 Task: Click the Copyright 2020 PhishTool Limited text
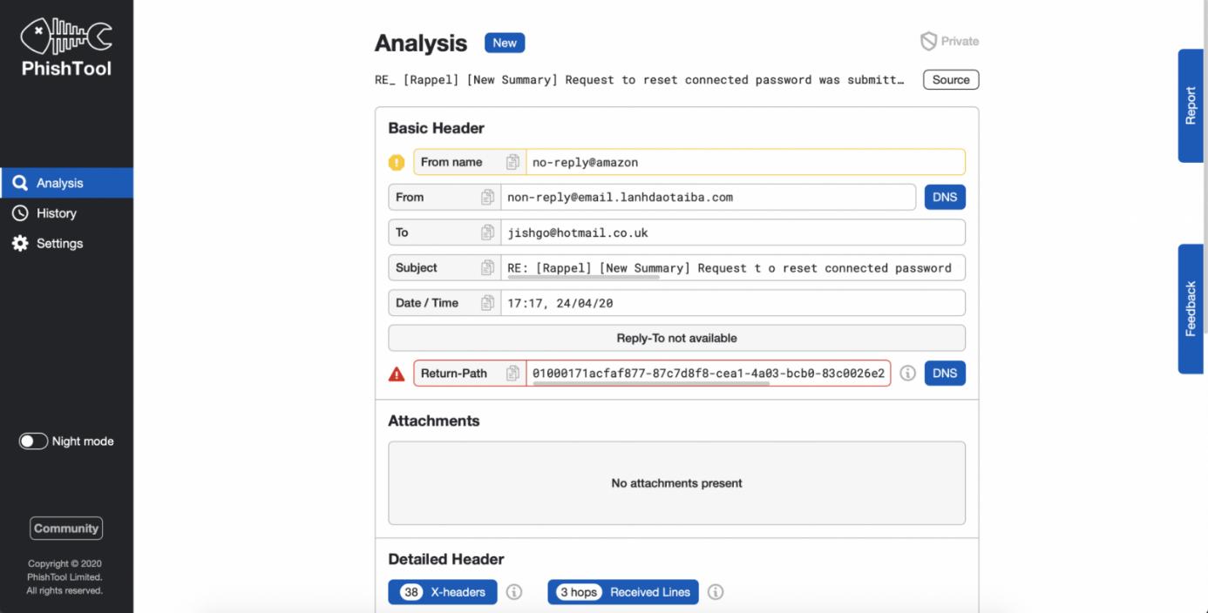[64, 576]
